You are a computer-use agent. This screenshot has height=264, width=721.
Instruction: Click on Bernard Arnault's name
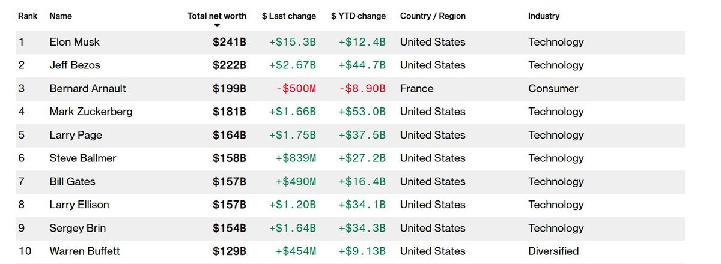click(x=88, y=89)
